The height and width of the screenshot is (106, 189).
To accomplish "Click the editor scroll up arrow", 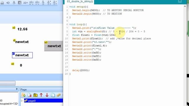I will coord(185,6).
